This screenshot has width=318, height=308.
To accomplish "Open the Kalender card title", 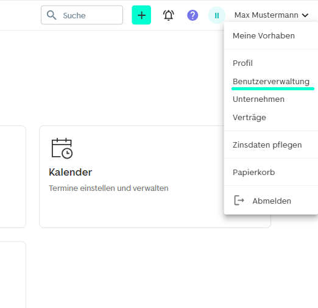I will pos(71,172).
